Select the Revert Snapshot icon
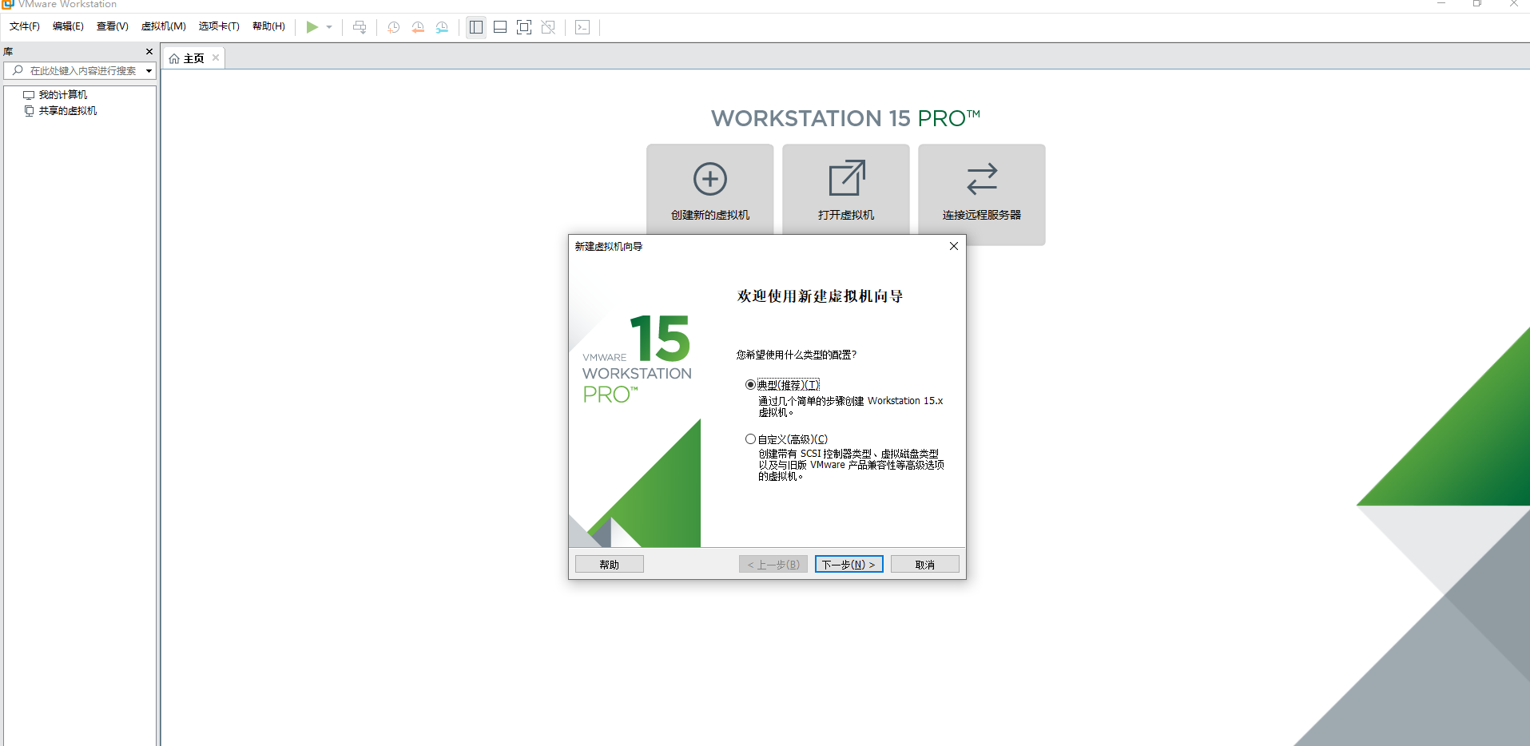This screenshot has height=746, width=1530. click(x=416, y=26)
